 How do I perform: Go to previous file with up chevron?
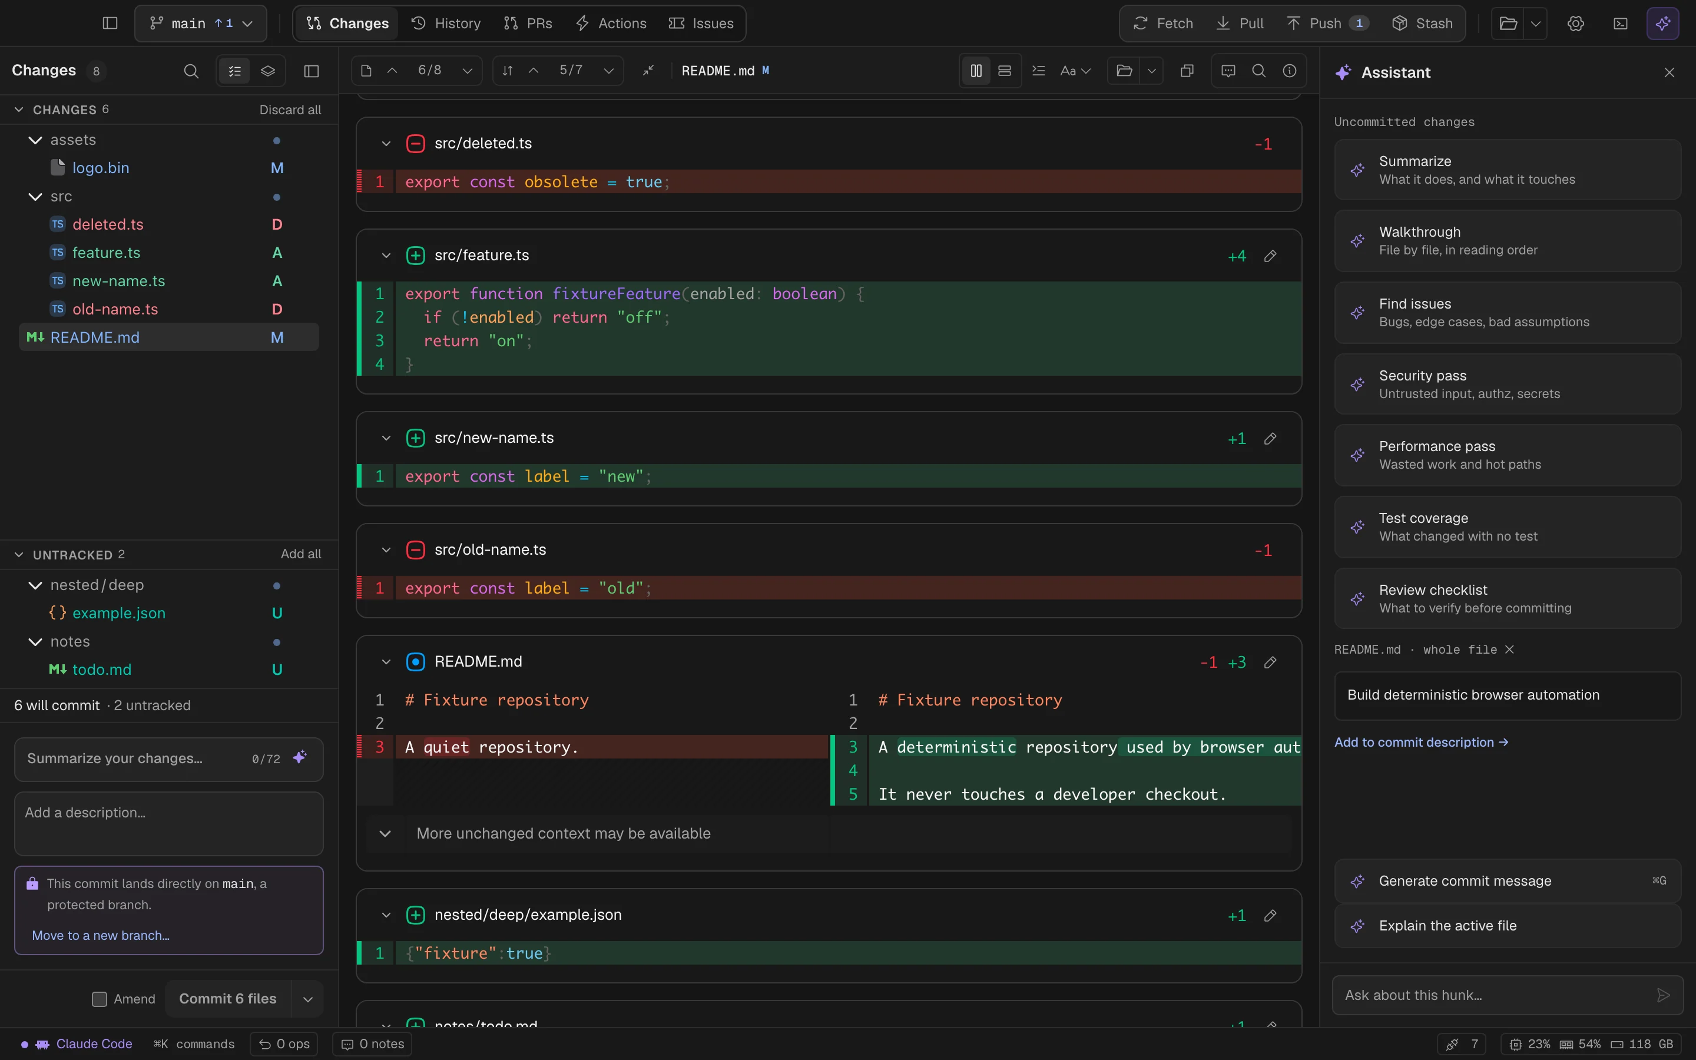392,70
